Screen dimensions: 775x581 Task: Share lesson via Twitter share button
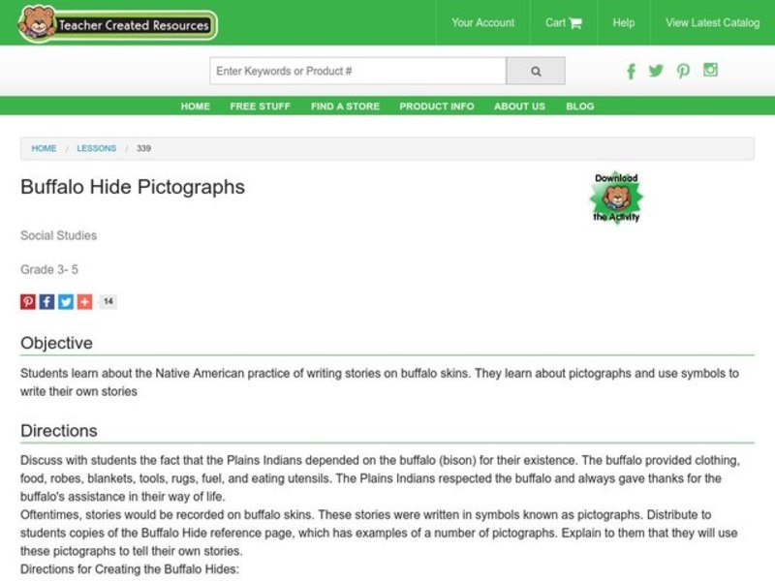[x=66, y=301]
